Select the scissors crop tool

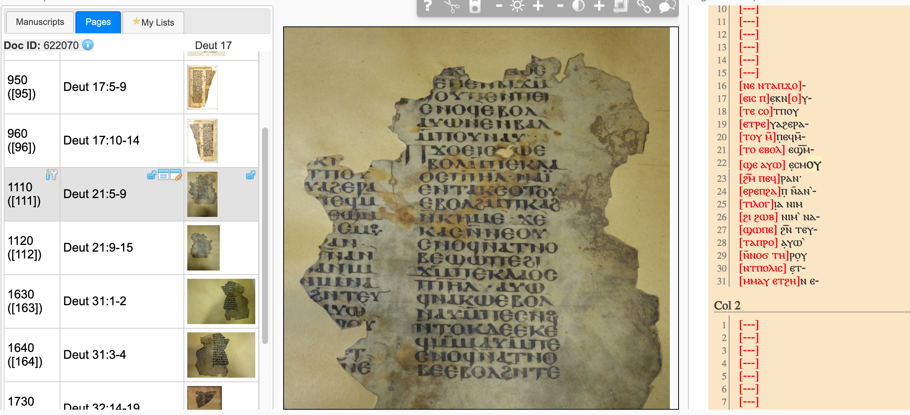click(451, 6)
